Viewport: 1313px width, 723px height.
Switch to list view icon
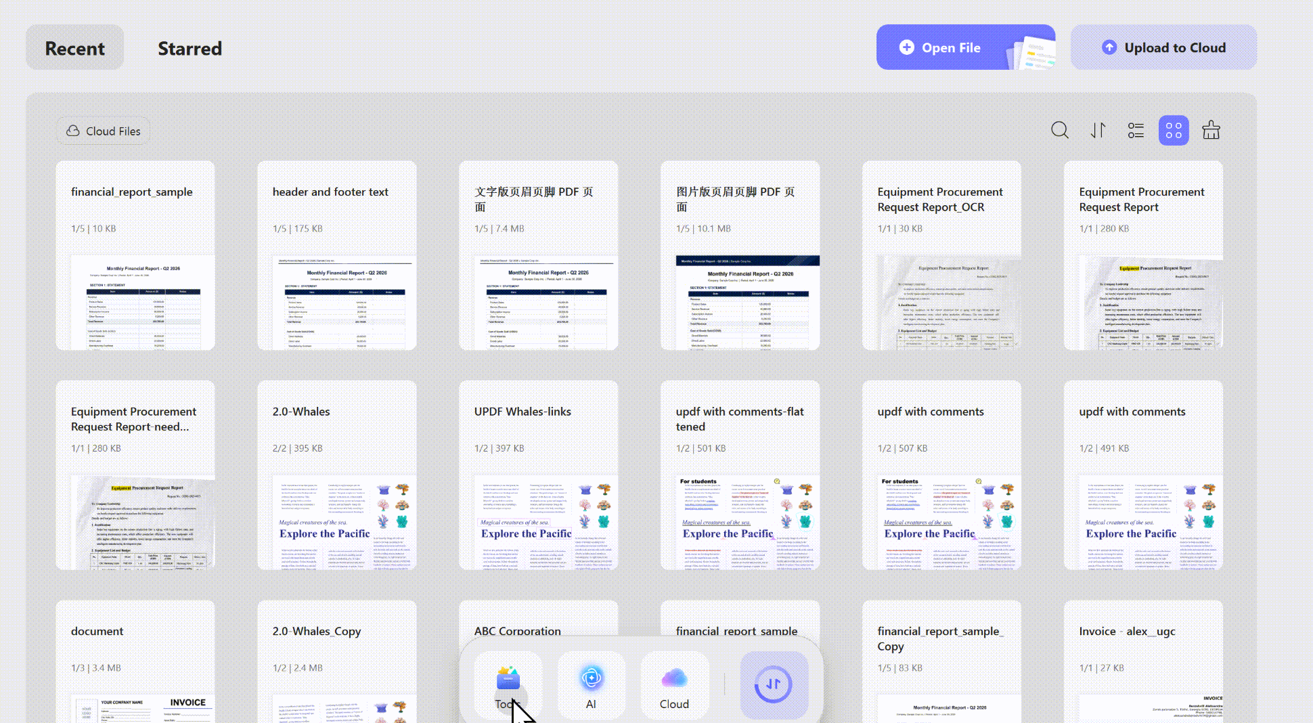click(x=1136, y=130)
